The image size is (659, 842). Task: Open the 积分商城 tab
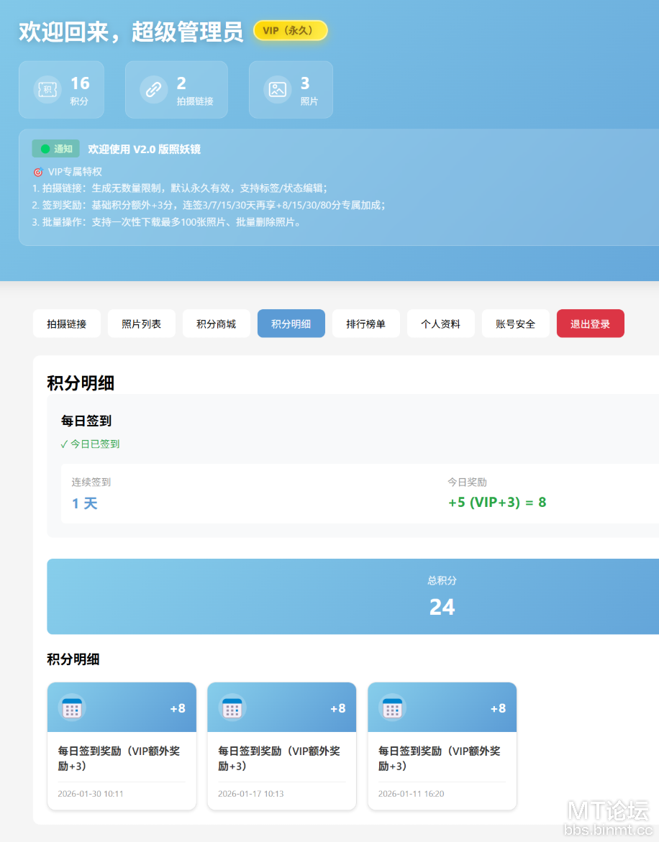(x=217, y=324)
